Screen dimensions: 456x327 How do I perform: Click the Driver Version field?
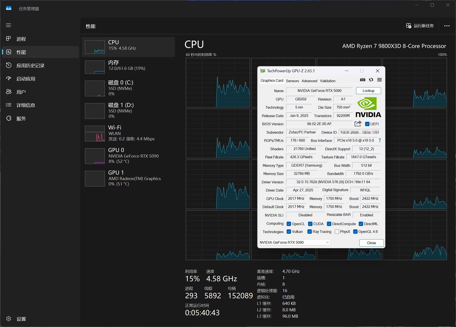coord(333,182)
